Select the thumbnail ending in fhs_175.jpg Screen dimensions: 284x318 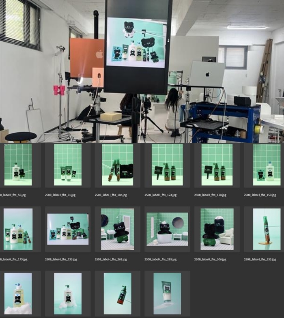pyautogui.click(x=18, y=229)
